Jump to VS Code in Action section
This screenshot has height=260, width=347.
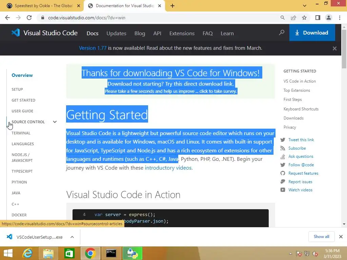click(300, 81)
